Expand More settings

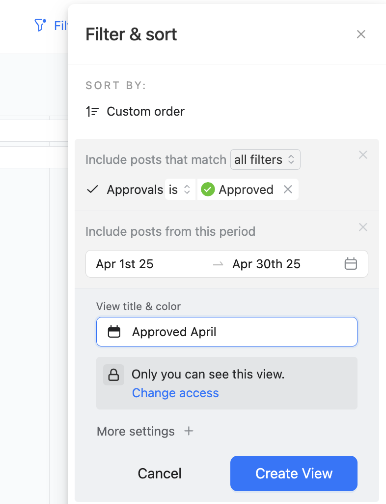145,431
